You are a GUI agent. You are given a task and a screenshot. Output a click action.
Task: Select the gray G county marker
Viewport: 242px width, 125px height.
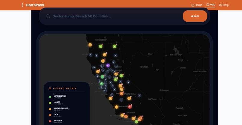pos(102,66)
